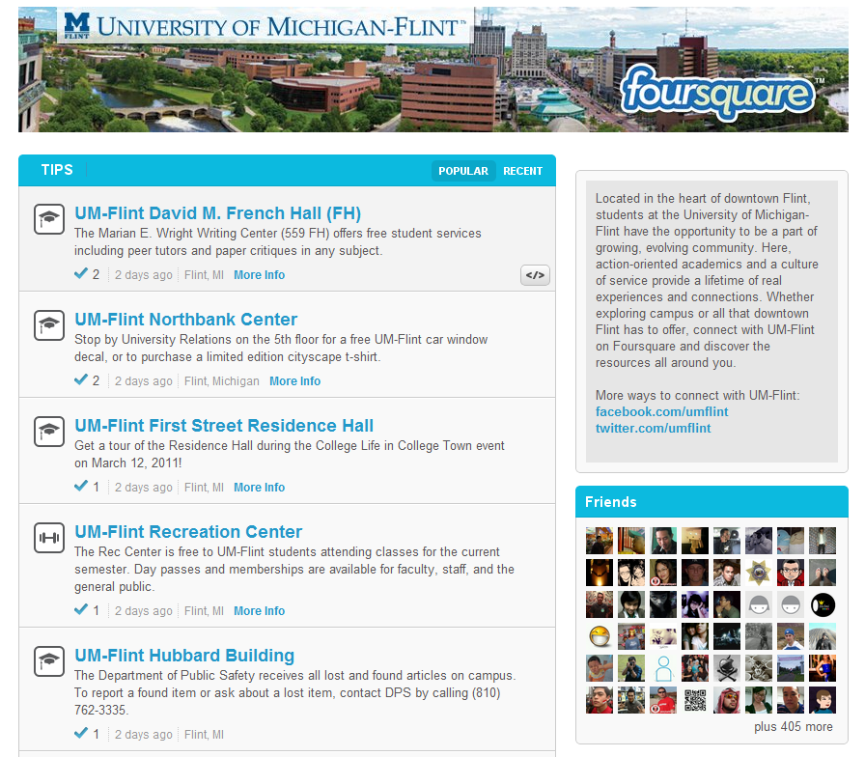Viewport: 865px width, 757px height.
Task: Click the car window decal tip text
Action: coord(281,348)
